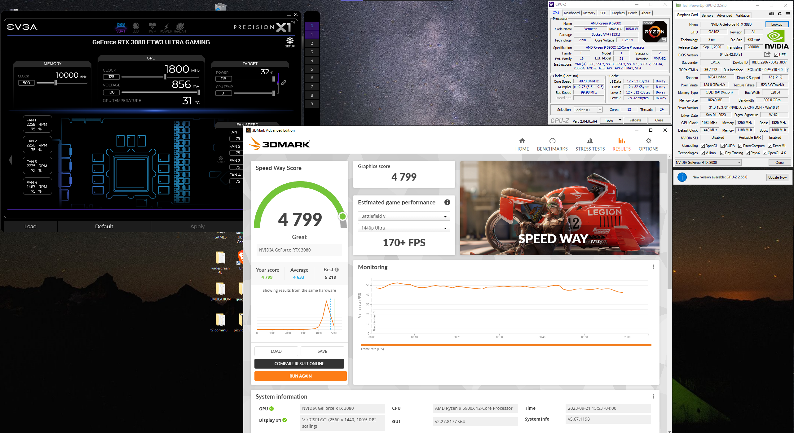794x433 pixels.
Task: Click the power target slider handle
Action: pyautogui.click(x=273, y=79)
